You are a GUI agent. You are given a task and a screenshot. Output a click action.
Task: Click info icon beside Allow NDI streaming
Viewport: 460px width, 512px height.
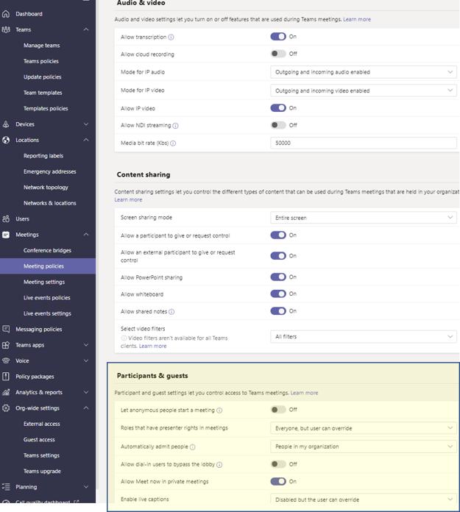pos(175,126)
